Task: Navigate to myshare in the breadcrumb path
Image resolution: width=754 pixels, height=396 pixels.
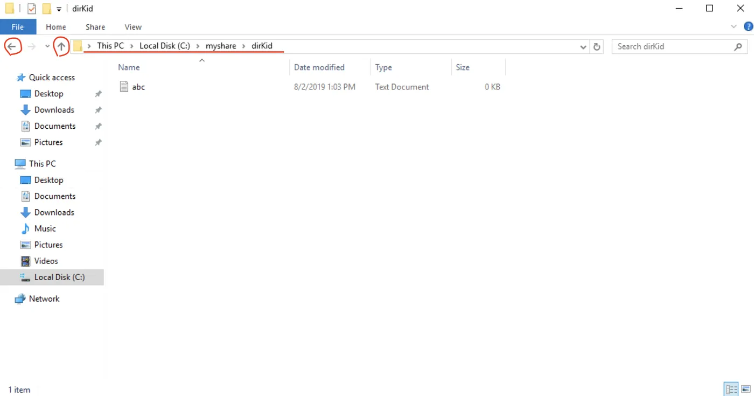Action: (221, 46)
